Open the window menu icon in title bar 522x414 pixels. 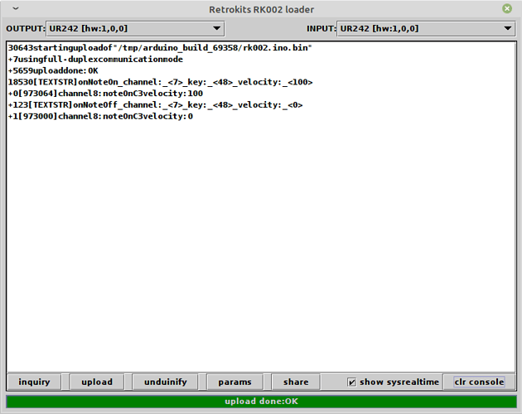click(x=11, y=8)
